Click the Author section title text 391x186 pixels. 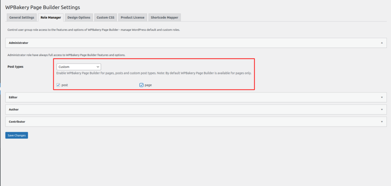coord(14,109)
